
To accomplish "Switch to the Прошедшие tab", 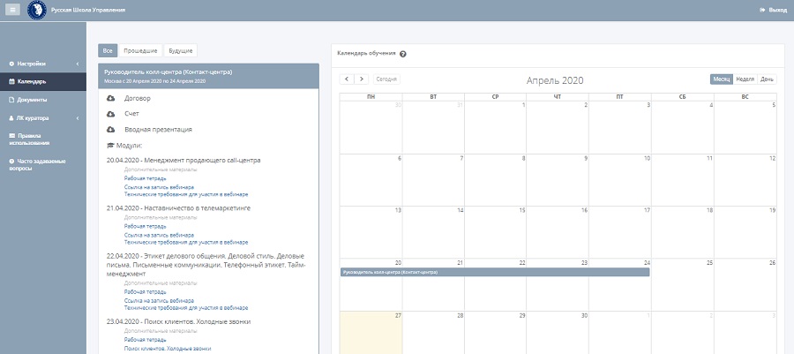I will 141,51.
